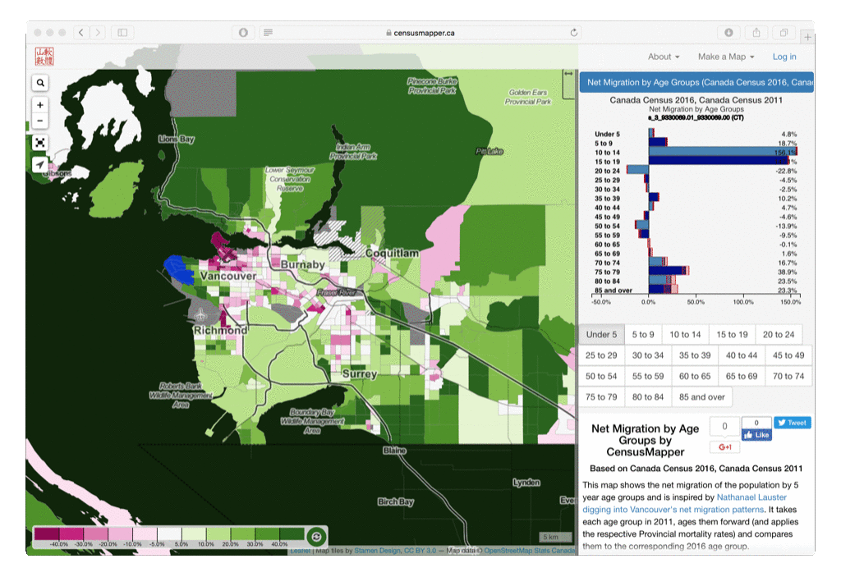Click the blue highlighted census tract near Vancouver
Image resolution: width=841 pixels, height=586 pixels.
179,269
